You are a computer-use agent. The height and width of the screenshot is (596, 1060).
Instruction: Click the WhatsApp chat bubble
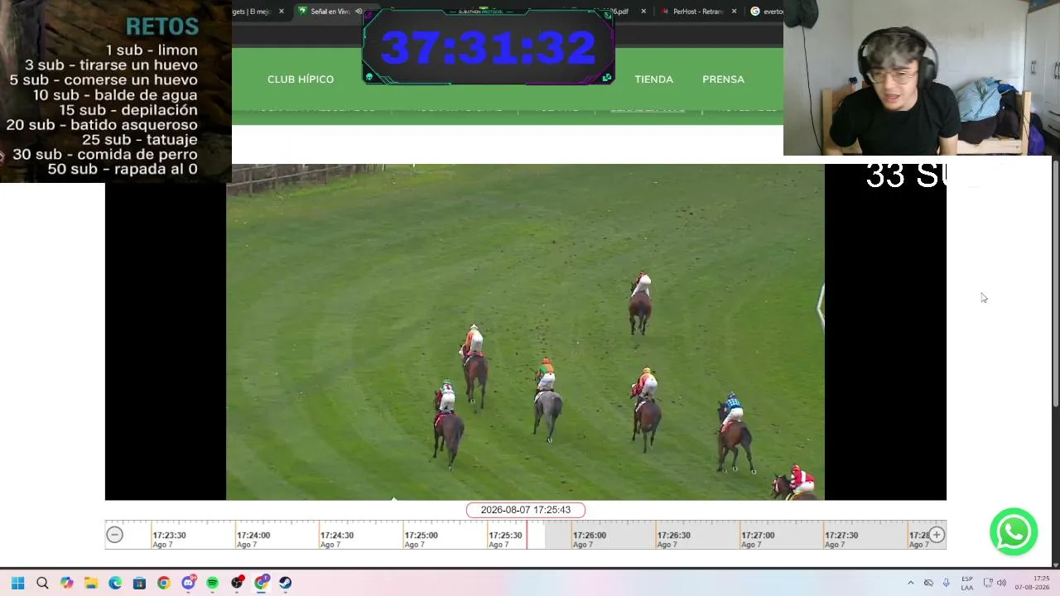click(1014, 531)
